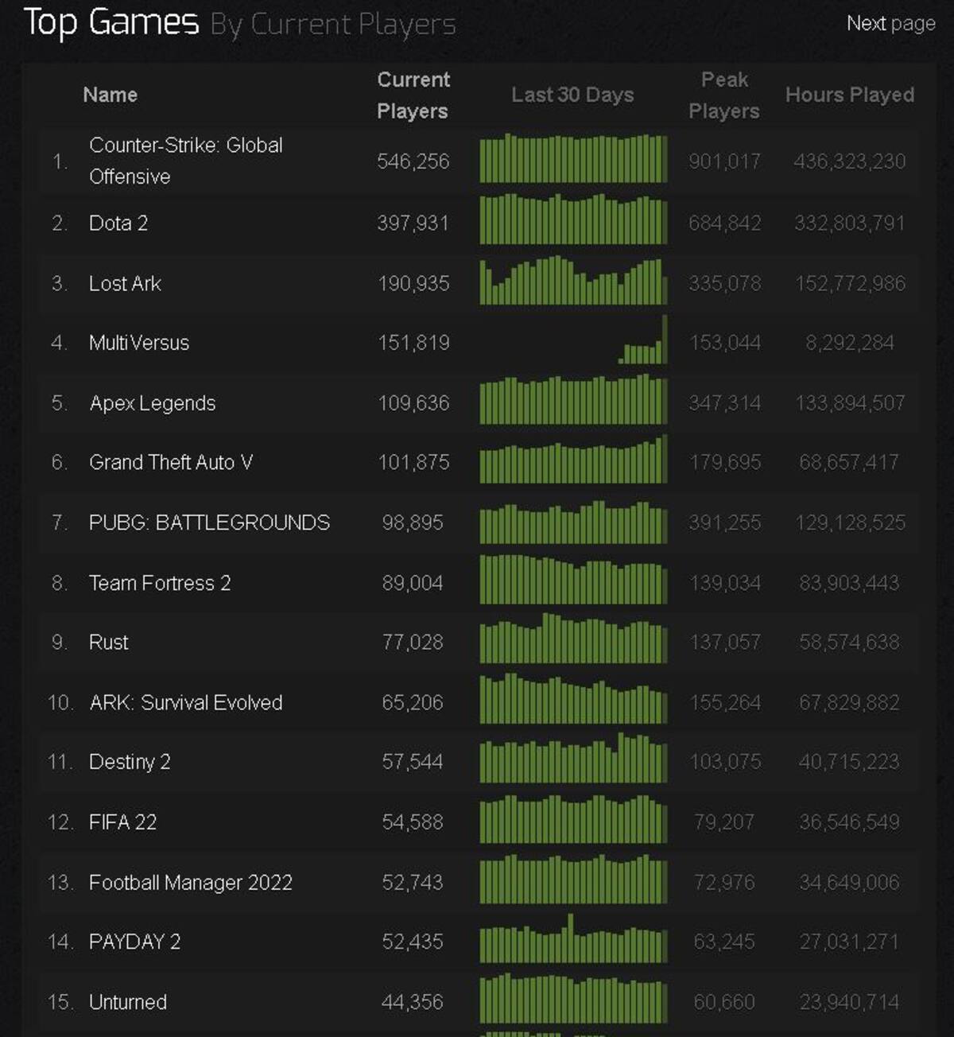The height and width of the screenshot is (1037, 954).
Task: Click current players value 44,356
Action: pyautogui.click(x=413, y=1002)
